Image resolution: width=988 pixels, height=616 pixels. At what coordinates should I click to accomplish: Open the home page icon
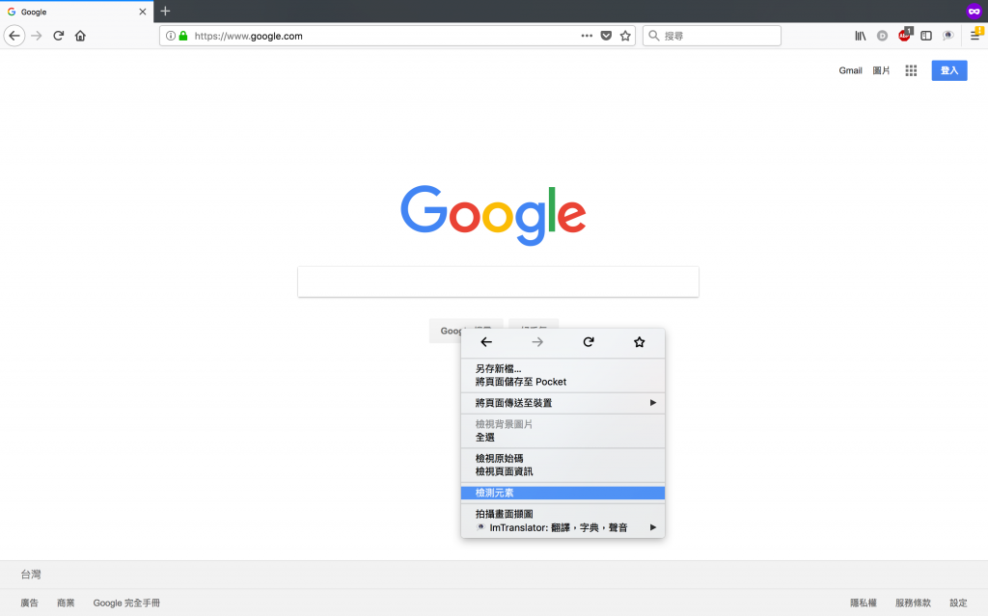pyautogui.click(x=80, y=36)
